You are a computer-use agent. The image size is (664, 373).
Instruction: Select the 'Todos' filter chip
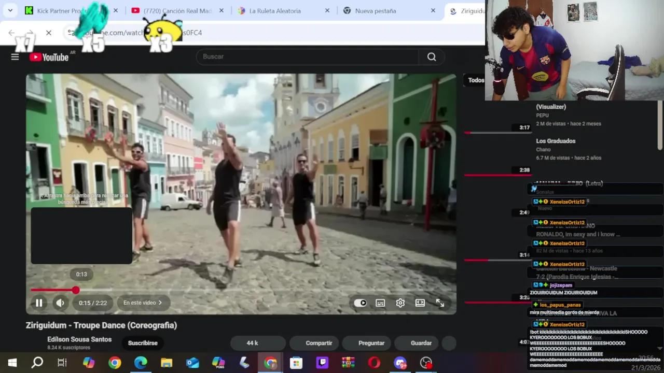476,80
